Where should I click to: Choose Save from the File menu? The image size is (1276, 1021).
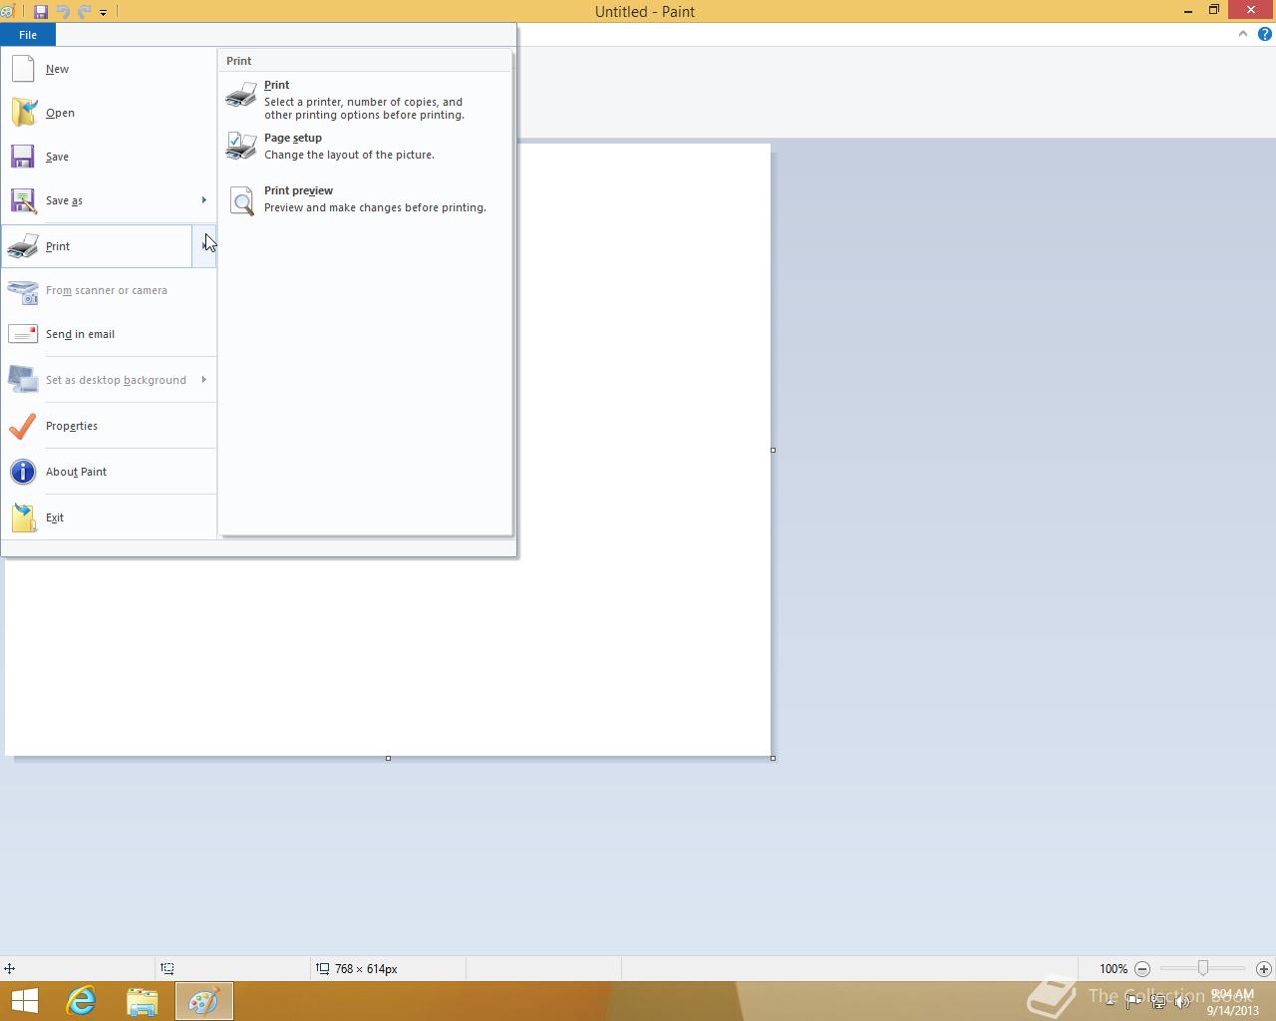click(x=109, y=157)
